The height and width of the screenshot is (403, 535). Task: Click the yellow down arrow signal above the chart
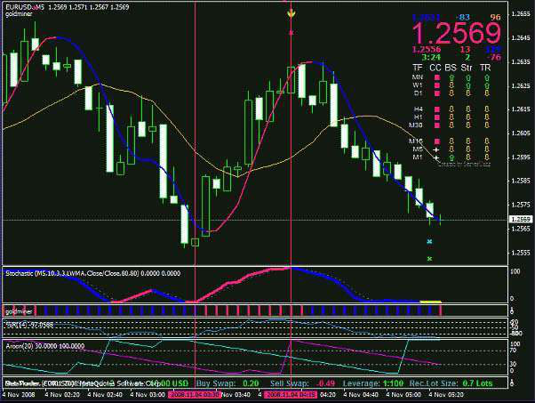pyautogui.click(x=291, y=14)
